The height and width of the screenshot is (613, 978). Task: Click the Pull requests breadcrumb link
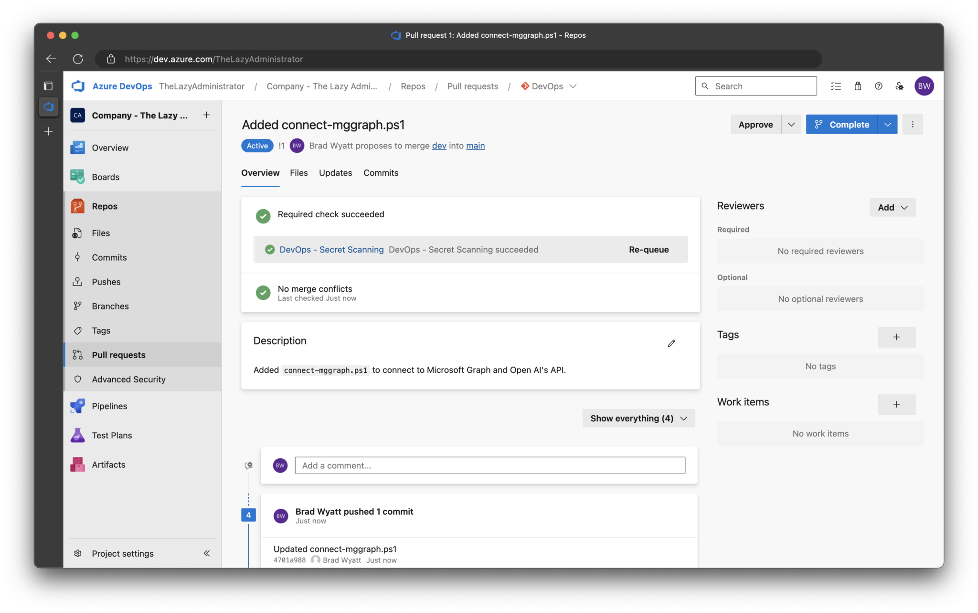(x=472, y=86)
